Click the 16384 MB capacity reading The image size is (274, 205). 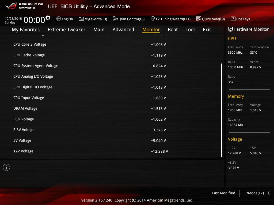(235, 125)
